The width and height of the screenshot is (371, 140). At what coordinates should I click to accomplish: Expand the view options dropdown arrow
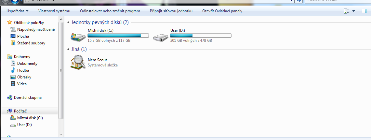tap(353, 11)
